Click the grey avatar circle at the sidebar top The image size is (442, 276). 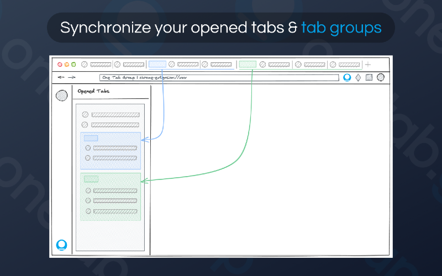pyautogui.click(x=62, y=95)
